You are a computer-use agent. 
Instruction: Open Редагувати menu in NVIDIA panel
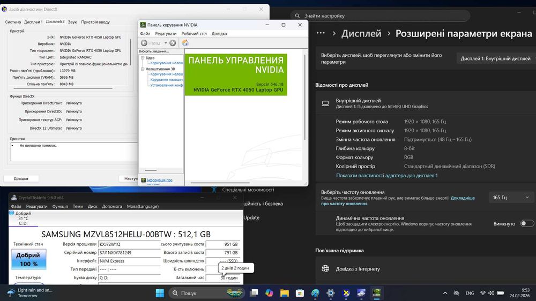[x=166, y=34]
